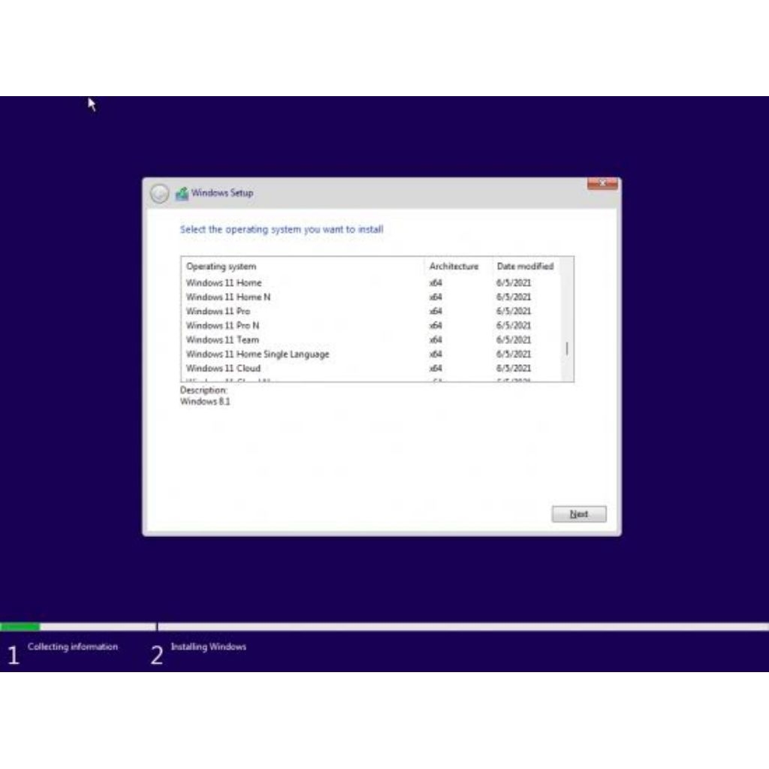Sort by the Architecture column header
Viewport: 769px width, 769px height.
[x=454, y=267]
